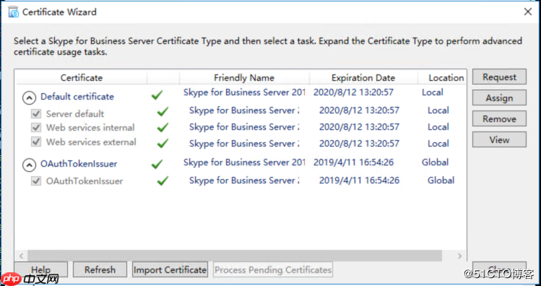Click friendly name in Web services internal row
The width and height of the screenshot is (541, 286).
244,127
